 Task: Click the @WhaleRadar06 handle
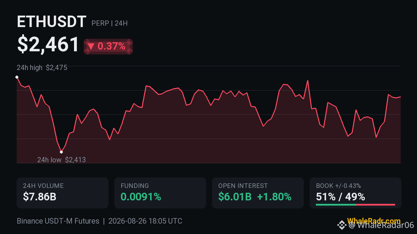pos(382,225)
